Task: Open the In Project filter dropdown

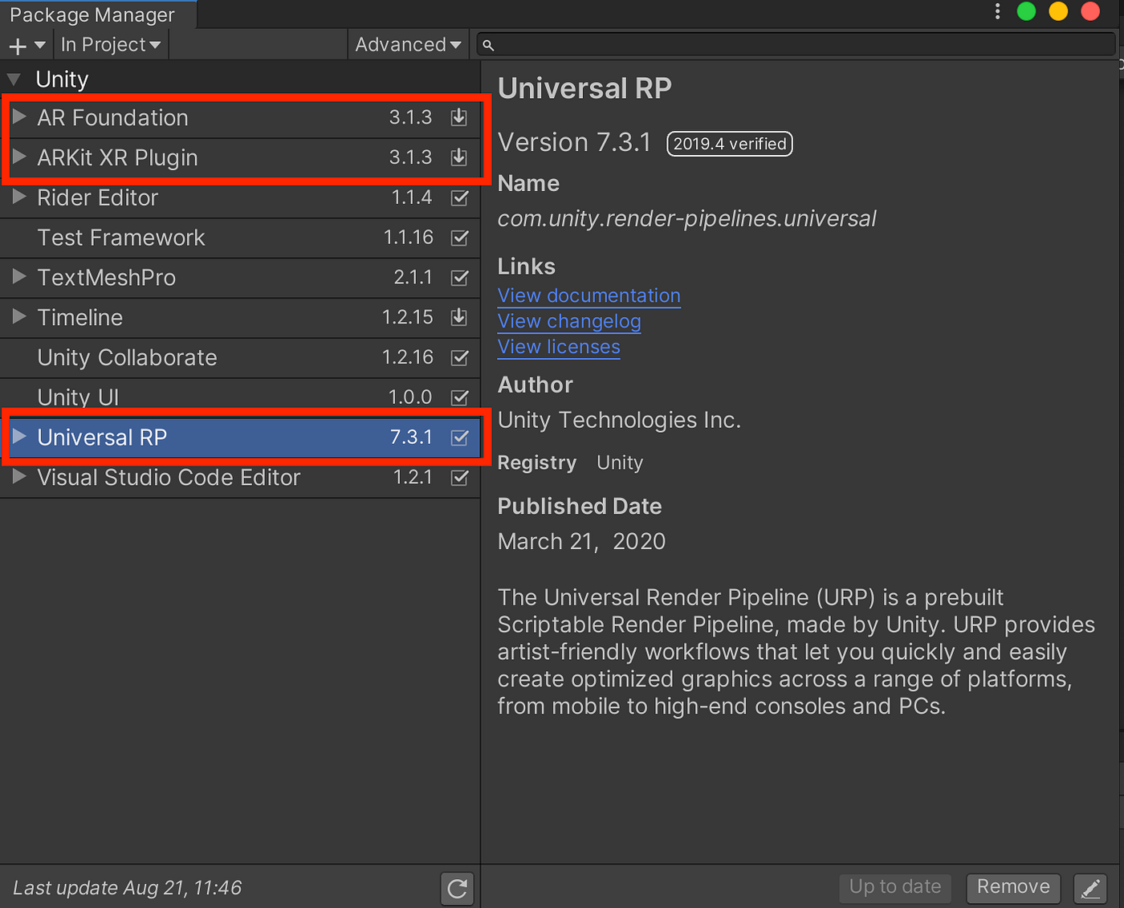Action: [111, 45]
